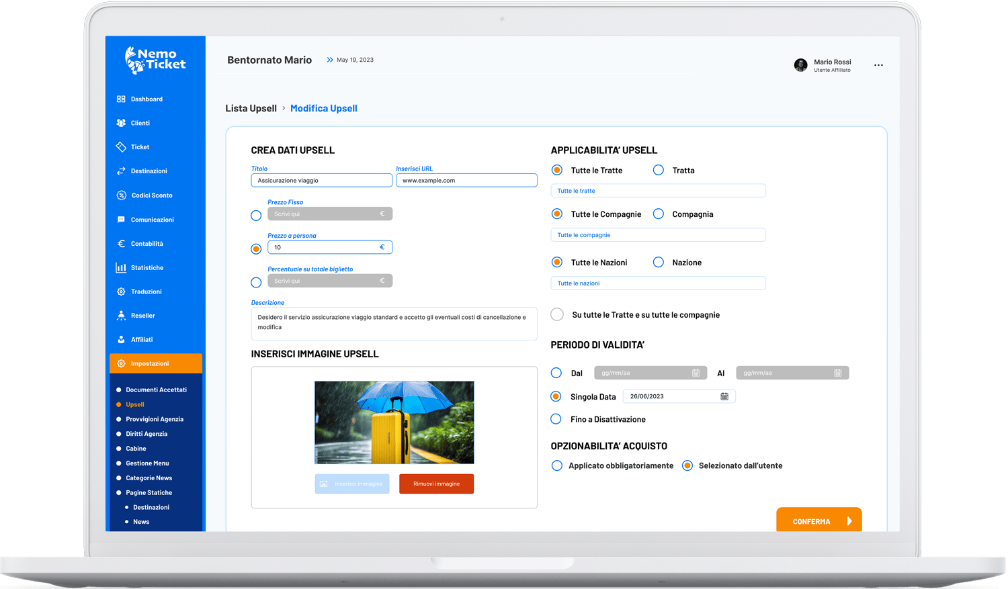Click the Titolo input field
Viewport: 1008px width, 589px height.
click(x=321, y=181)
